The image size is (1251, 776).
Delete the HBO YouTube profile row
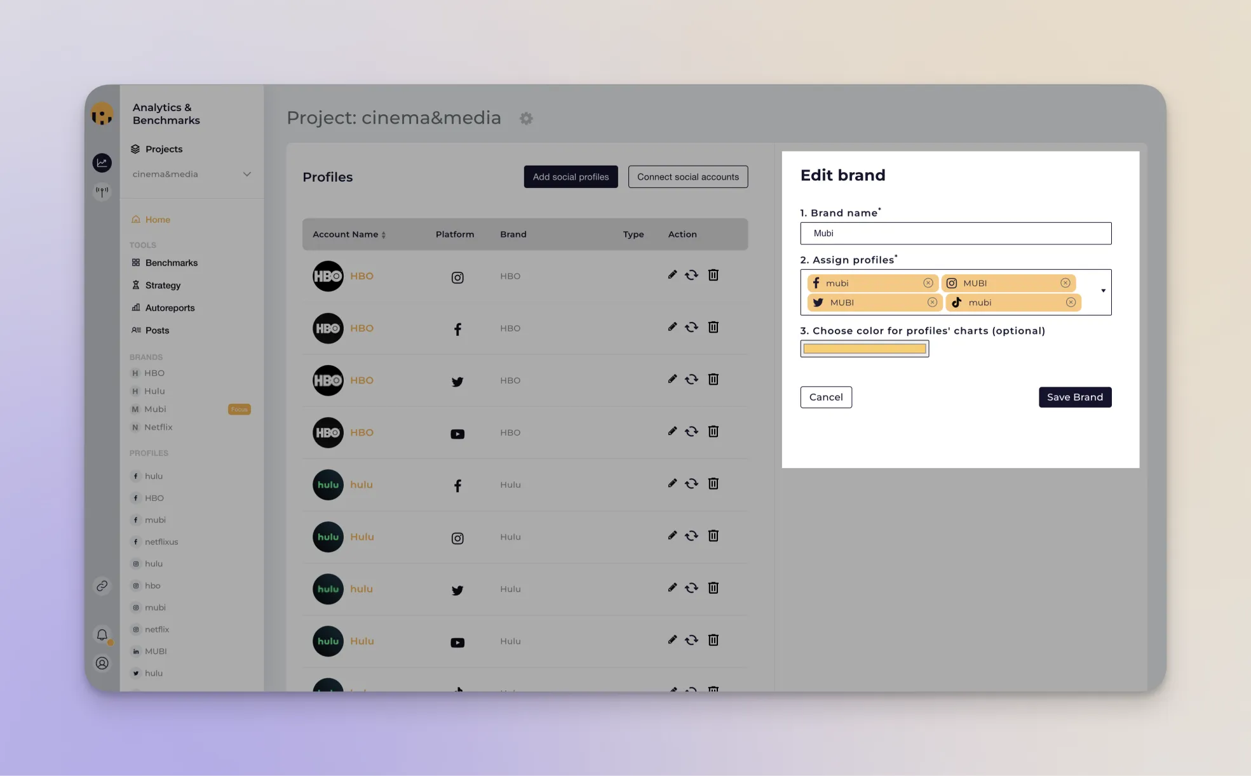(713, 431)
